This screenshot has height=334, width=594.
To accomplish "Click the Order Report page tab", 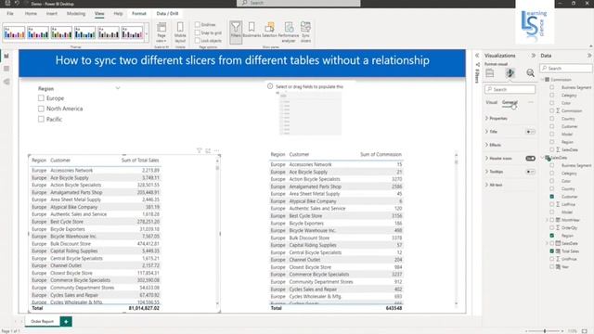I will (x=42, y=322).
